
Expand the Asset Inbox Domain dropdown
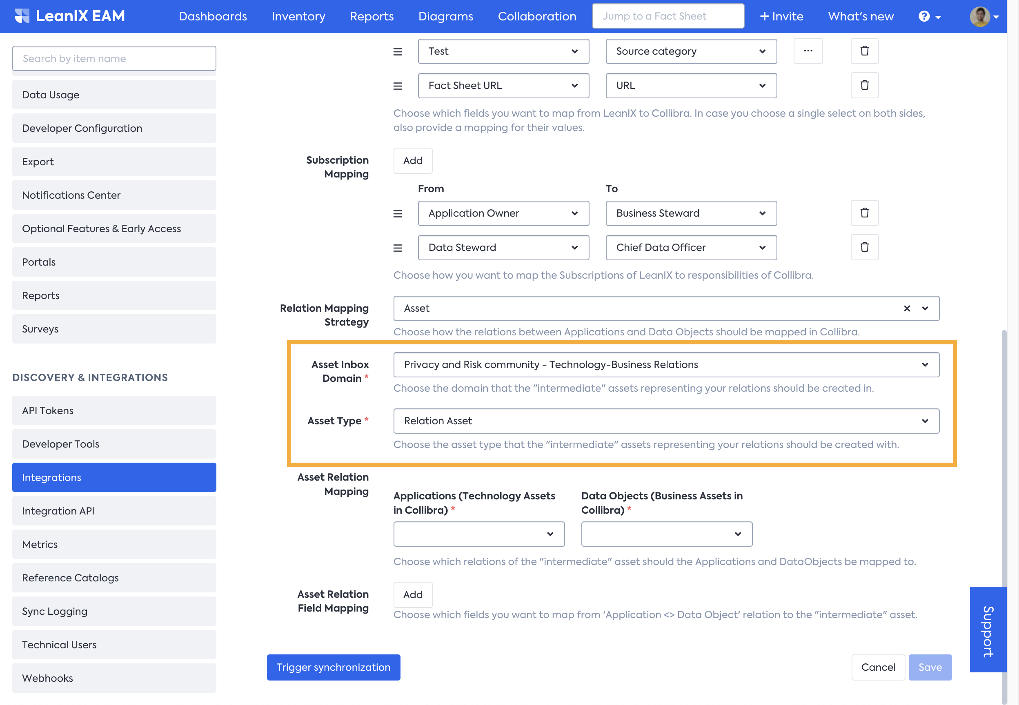666,364
